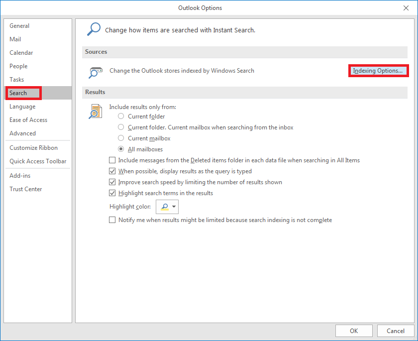Switch to the People options page
The width and height of the screenshot is (418, 341).
[x=38, y=66]
